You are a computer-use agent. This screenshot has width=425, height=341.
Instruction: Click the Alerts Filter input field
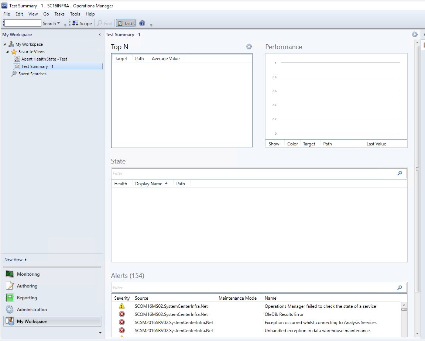[x=254, y=287]
